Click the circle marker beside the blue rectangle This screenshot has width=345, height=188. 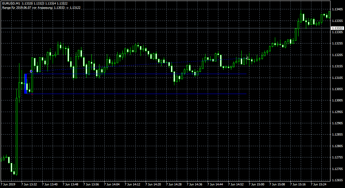tap(31, 71)
